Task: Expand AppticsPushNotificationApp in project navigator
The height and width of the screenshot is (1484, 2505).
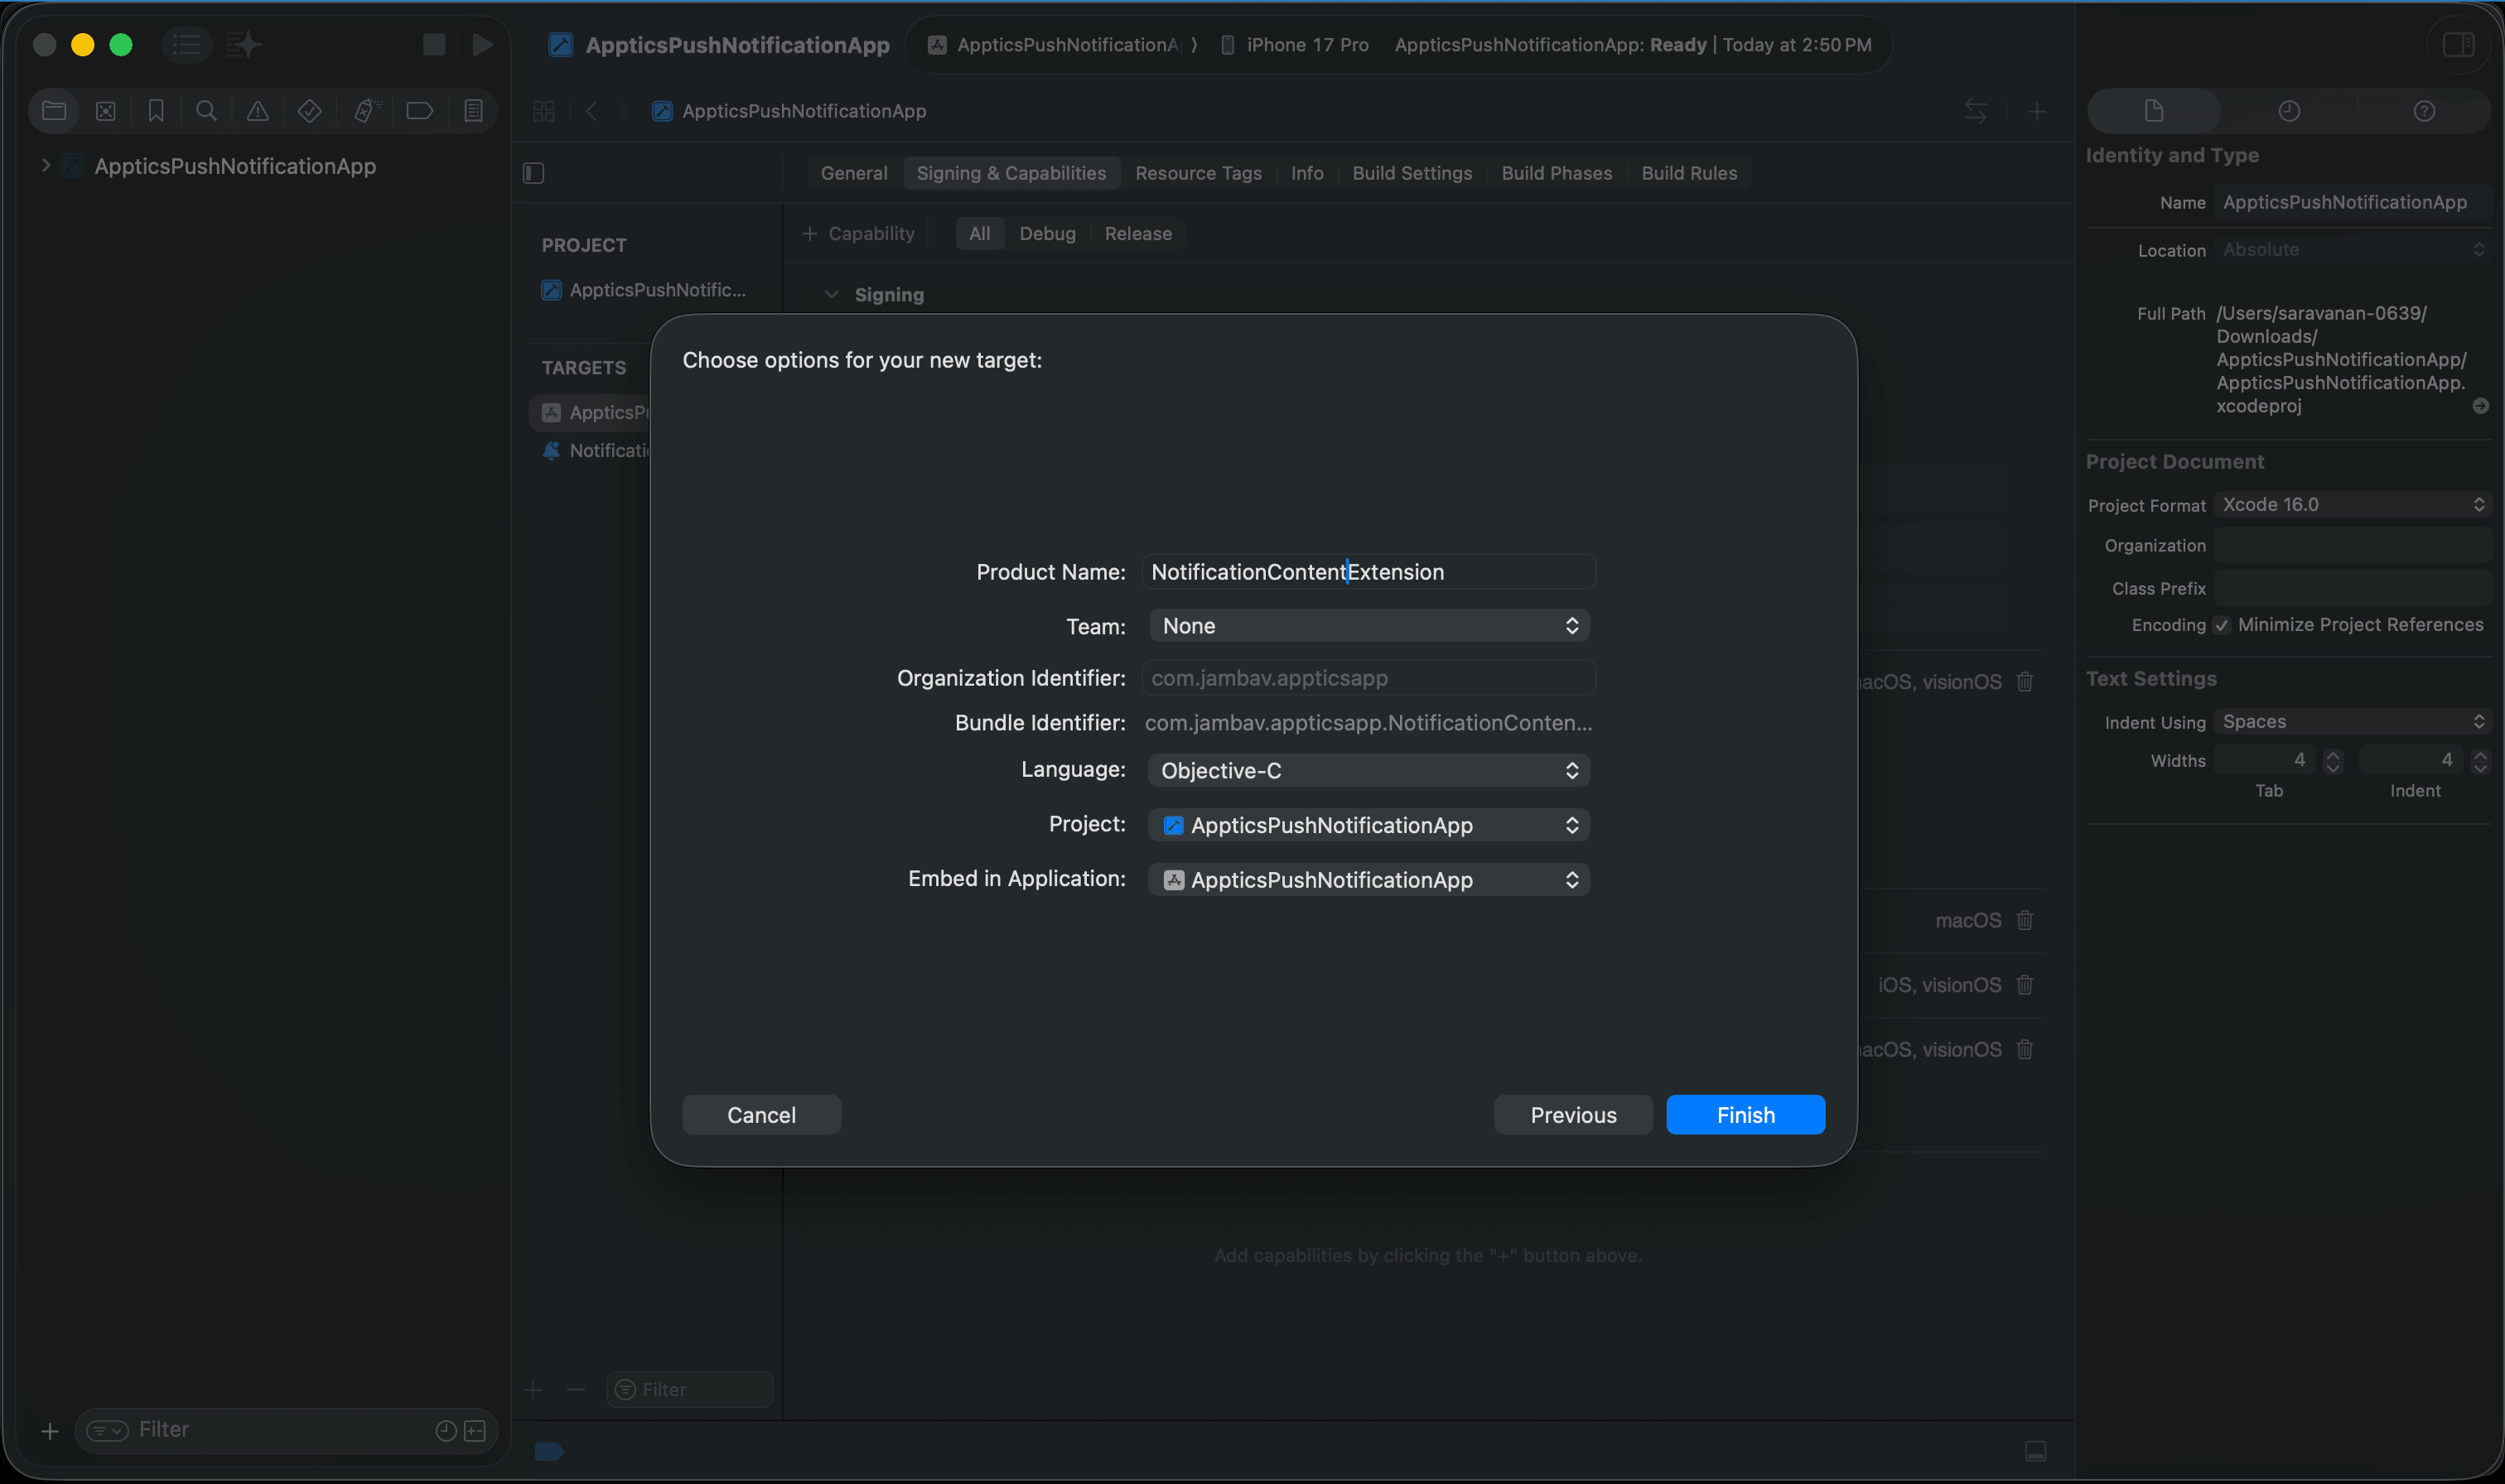Action: coord(45,166)
